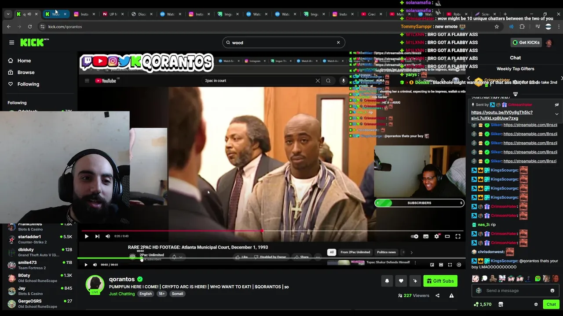563x316 pixels.
Task: Go to previous top gifter with left arrow
Action: pos(468,79)
